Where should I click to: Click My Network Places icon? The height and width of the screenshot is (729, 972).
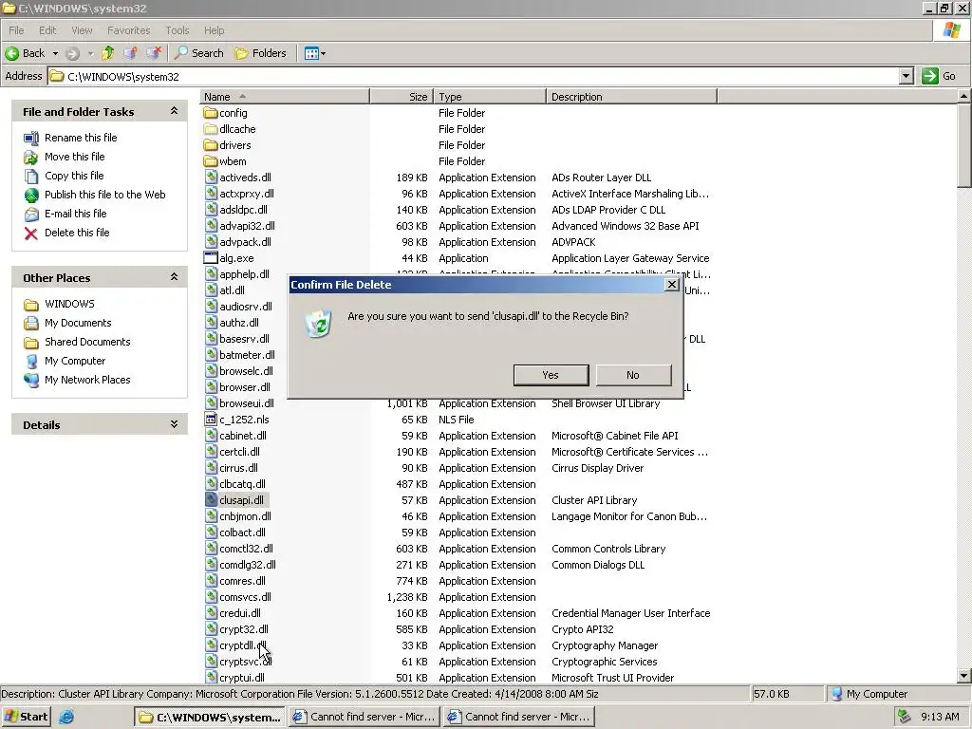31,380
